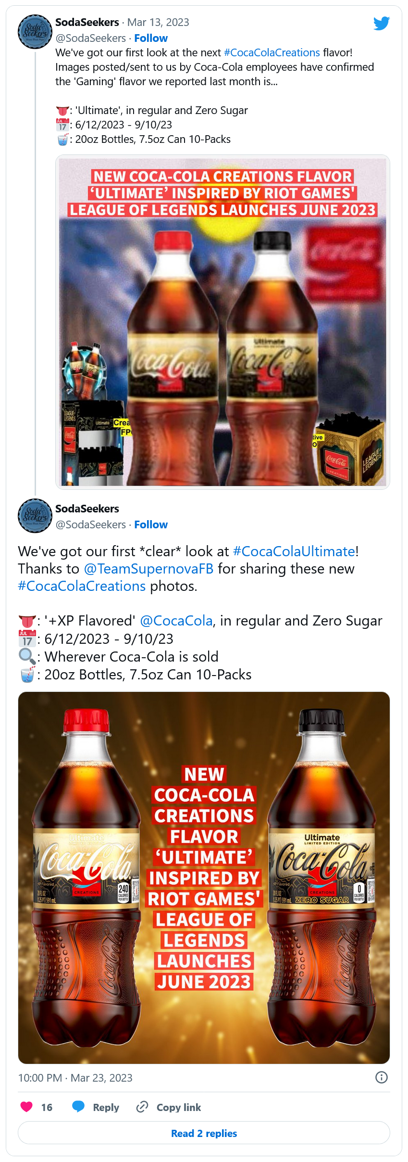Click the Mar 13, 2023 date link
Viewport: 408px width, 1162px height.
pos(158,22)
